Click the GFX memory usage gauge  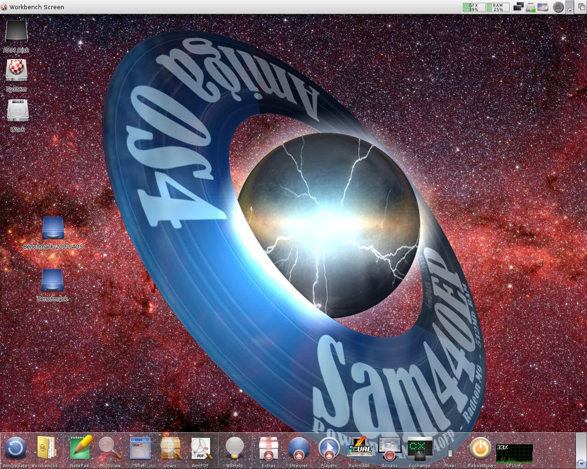click(474, 7)
